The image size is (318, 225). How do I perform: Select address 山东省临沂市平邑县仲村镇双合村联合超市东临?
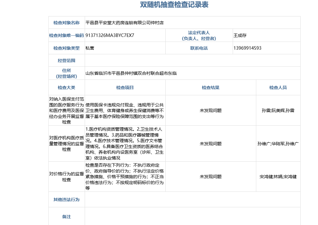click(x=131, y=73)
